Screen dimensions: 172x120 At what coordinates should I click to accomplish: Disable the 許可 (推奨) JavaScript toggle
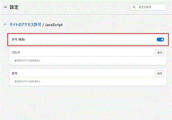click(x=160, y=39)
